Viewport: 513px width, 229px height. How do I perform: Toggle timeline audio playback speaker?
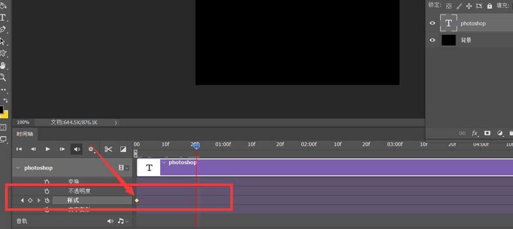77,150
